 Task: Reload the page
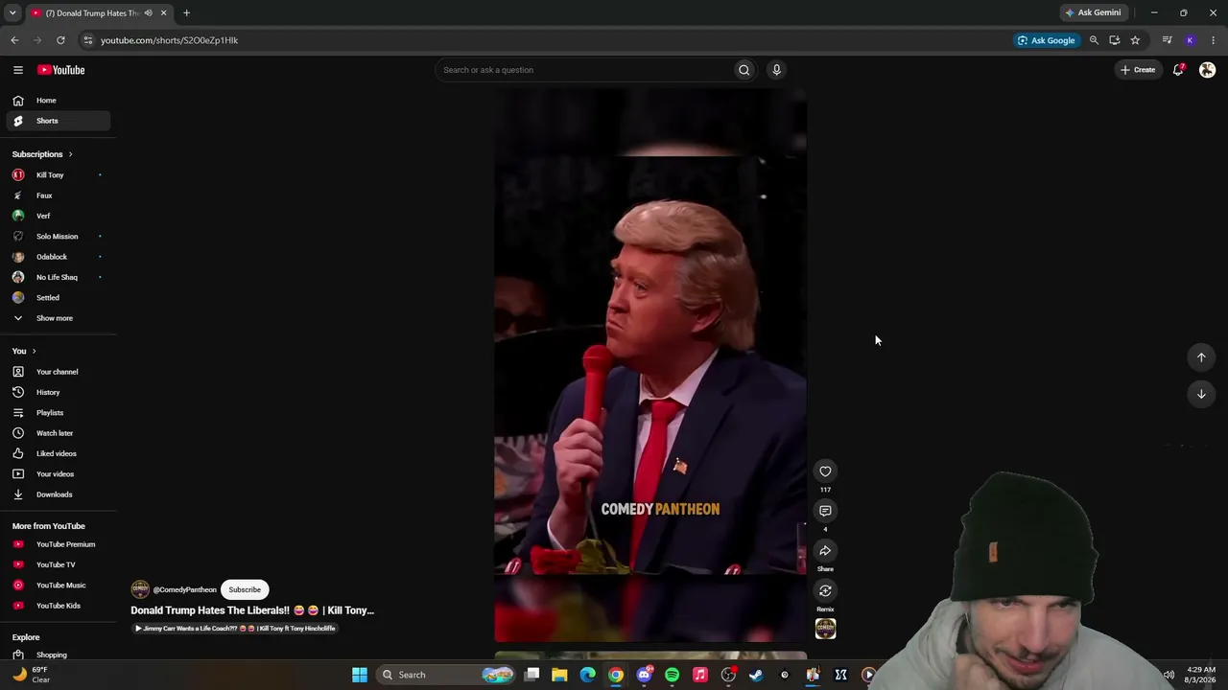60,40
